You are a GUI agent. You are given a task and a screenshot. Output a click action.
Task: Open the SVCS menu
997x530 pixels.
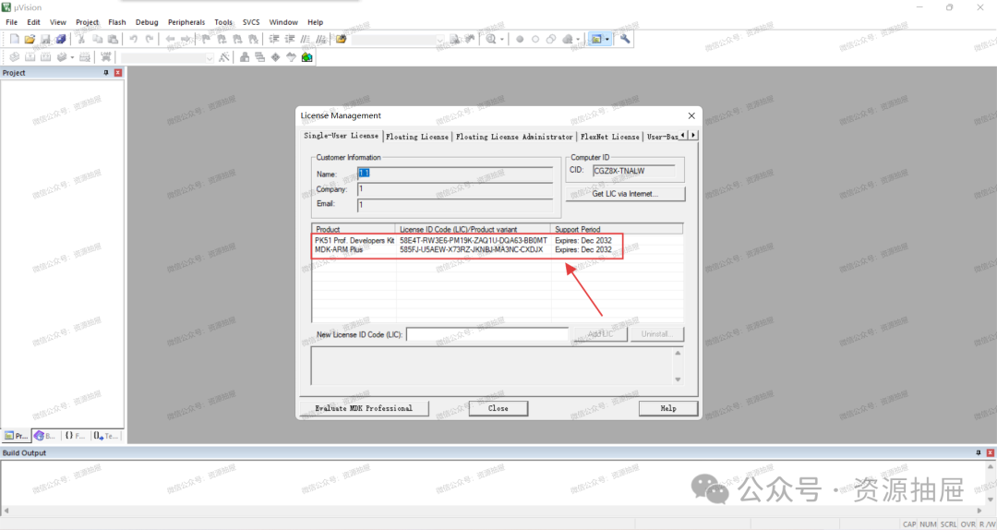(x=251, y=22)
